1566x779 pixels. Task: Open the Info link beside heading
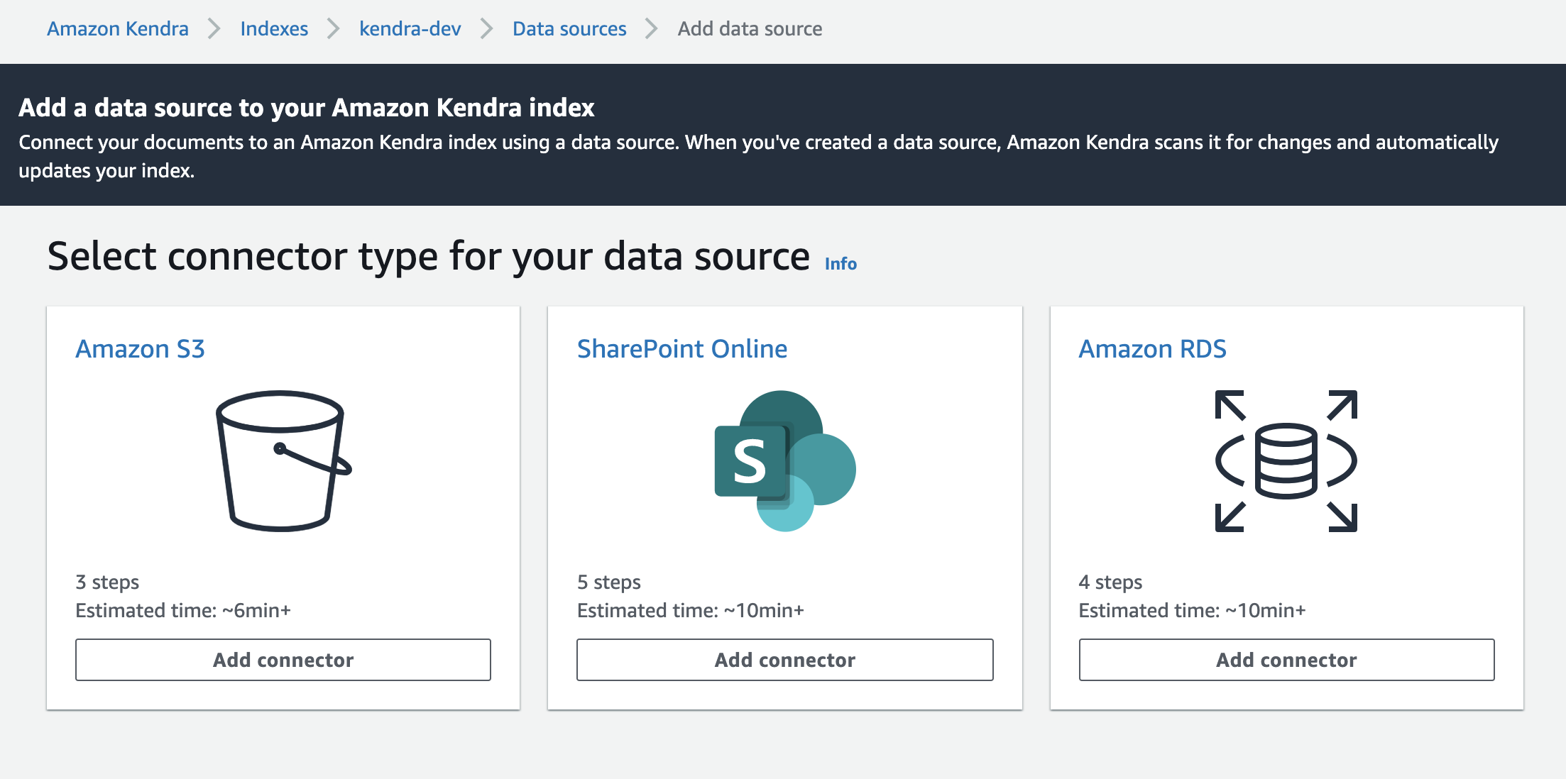(841, 264)
